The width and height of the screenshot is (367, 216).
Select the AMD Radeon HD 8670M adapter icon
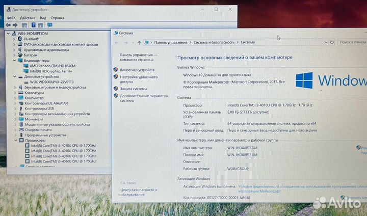[26, 66]
